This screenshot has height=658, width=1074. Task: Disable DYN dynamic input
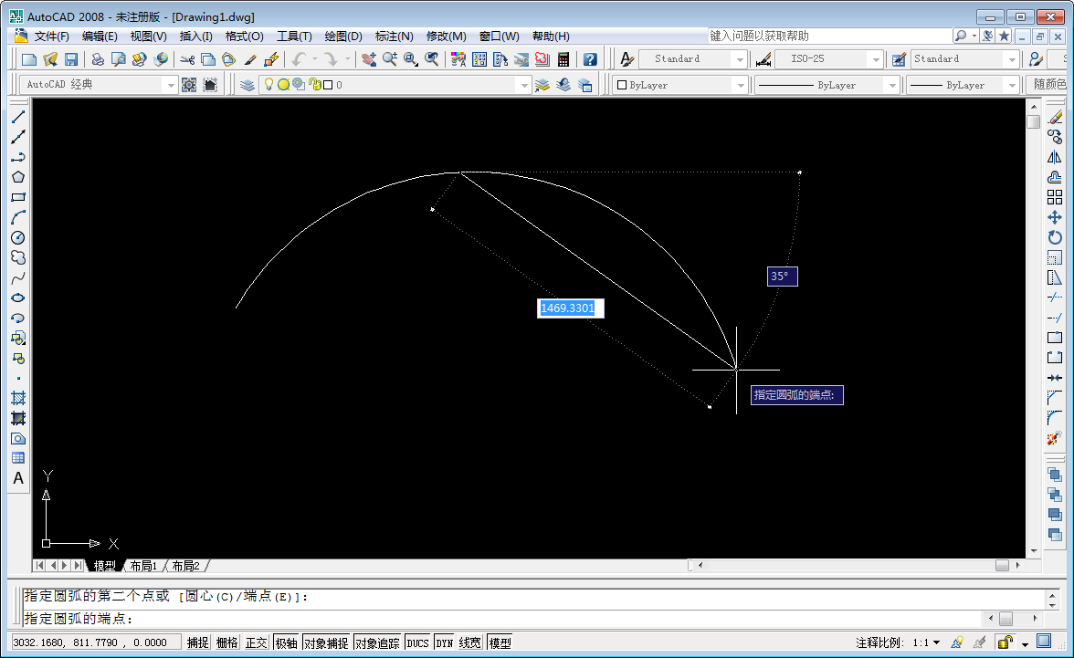pos(444,642)
